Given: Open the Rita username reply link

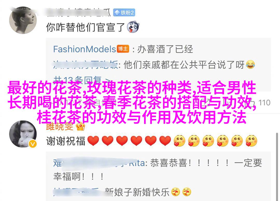Looking at the screenshot, I should 99,163.
